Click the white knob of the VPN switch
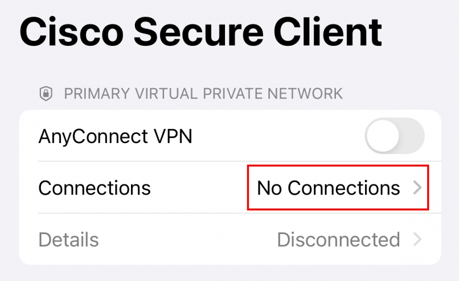Screen dimensions: 459x281 [383, 136]
